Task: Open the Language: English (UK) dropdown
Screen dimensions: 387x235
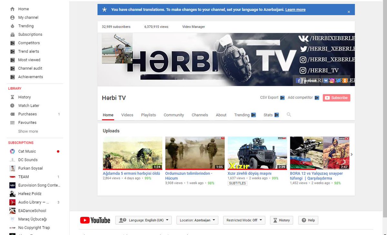Action: pos(144,220)
